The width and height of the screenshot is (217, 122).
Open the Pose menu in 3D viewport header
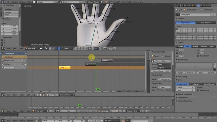[21, 48]
